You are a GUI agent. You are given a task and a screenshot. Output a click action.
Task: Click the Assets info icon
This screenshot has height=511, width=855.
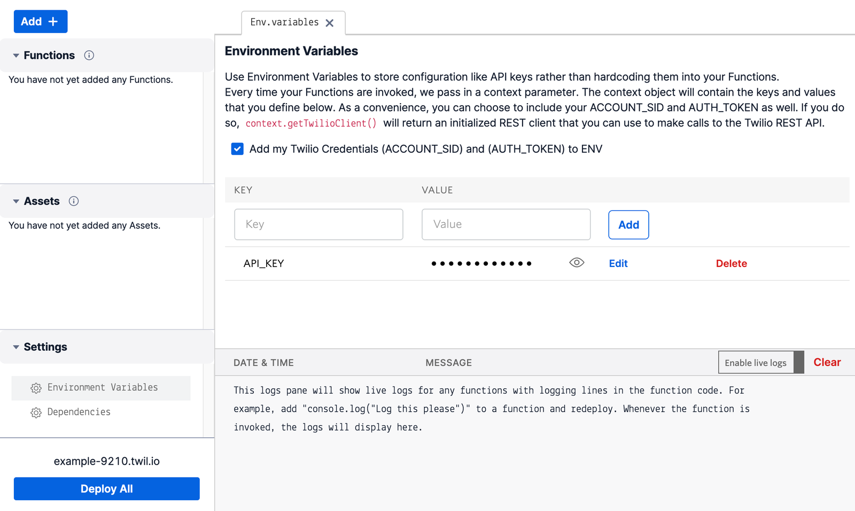pyautogui.click(x=74, y=201)
